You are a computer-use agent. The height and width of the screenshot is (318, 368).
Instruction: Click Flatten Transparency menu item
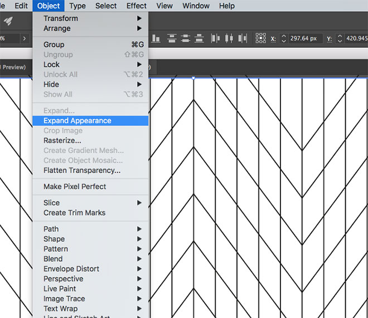pos(82,170)
